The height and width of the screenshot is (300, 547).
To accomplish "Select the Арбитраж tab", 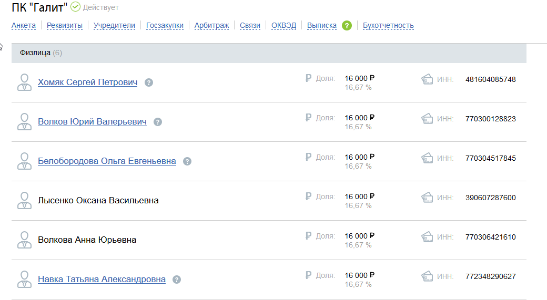I will tap(211, 25).
